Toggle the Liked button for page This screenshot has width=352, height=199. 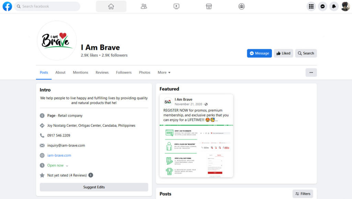[x=283, y=53]
